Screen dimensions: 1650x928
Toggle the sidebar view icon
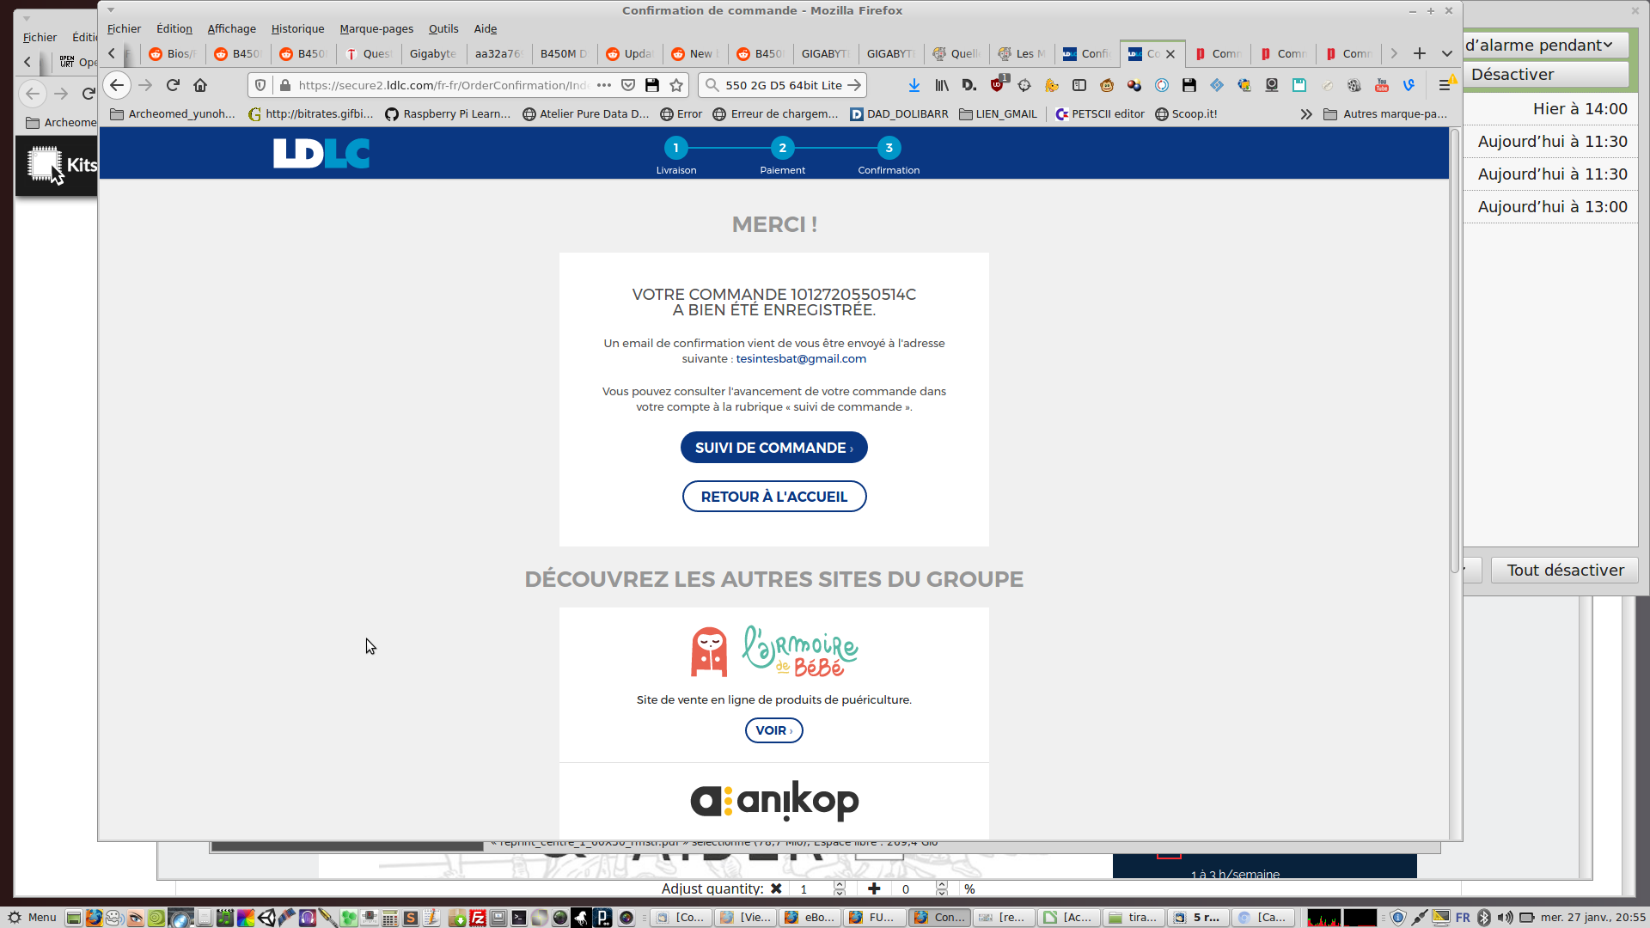point(1079,85)
